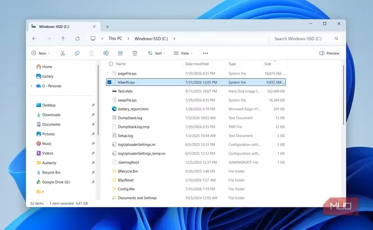Click the Rename icon
This screenshot has width=373, height=230.
[106, 53]
